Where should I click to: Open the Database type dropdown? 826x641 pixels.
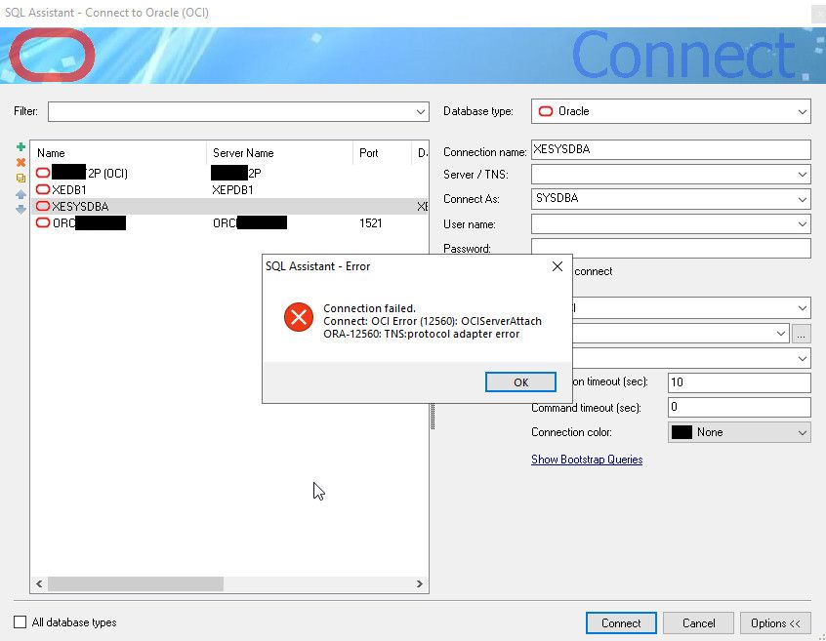802,111
